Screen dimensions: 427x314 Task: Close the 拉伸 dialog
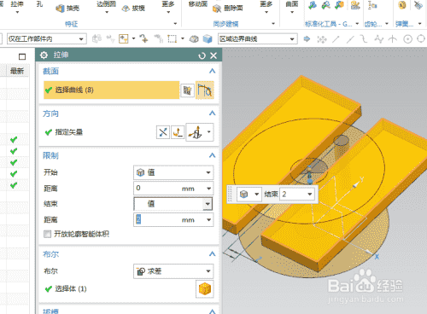click(x=213, y=55)
